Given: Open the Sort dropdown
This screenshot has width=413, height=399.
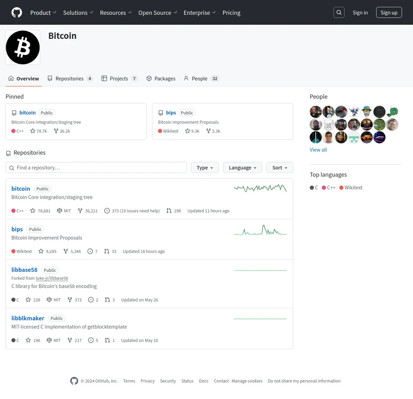Looking at the screenshot, I should tap(280, 167).
